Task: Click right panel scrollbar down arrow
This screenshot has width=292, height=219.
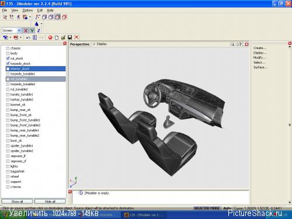Action: (x=290, y=203)
